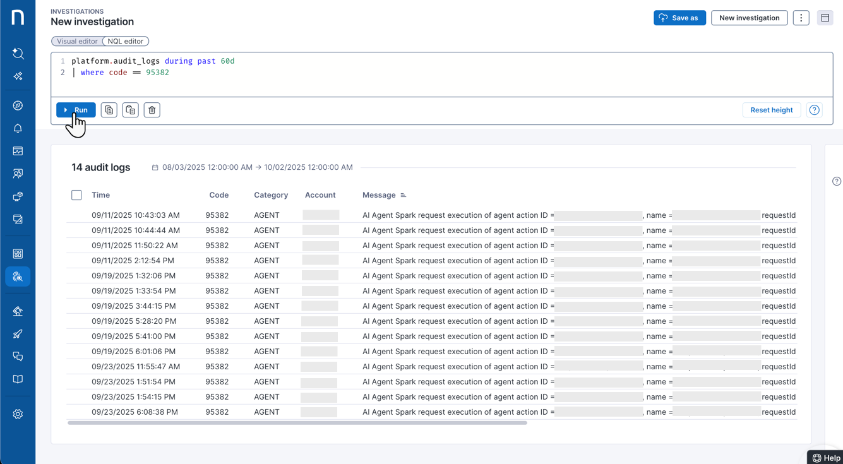Select all rows with header checkbox
843x464 pixels.
pyautogui.click(x=76, y=195)
